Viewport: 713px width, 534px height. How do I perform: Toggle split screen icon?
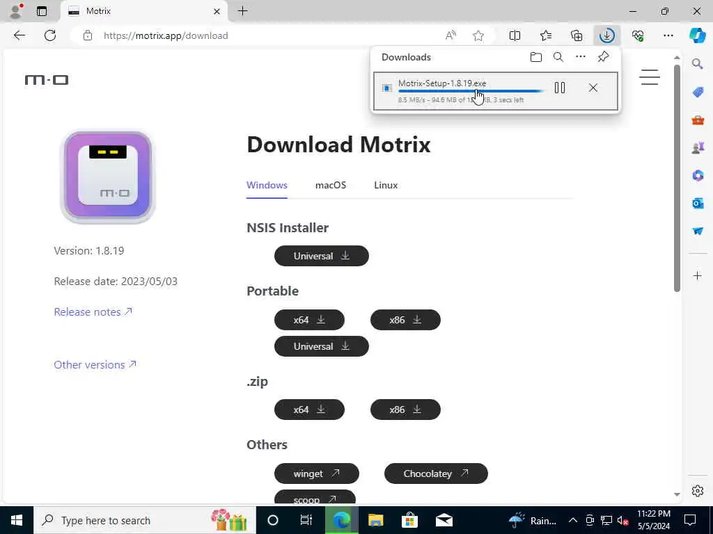515,35
